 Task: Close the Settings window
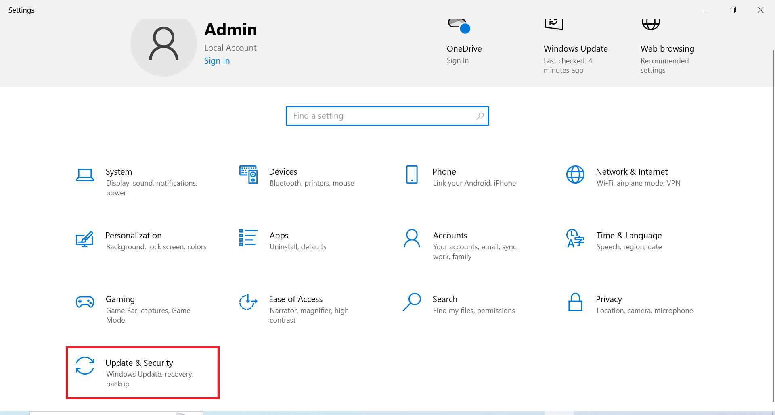760,10
